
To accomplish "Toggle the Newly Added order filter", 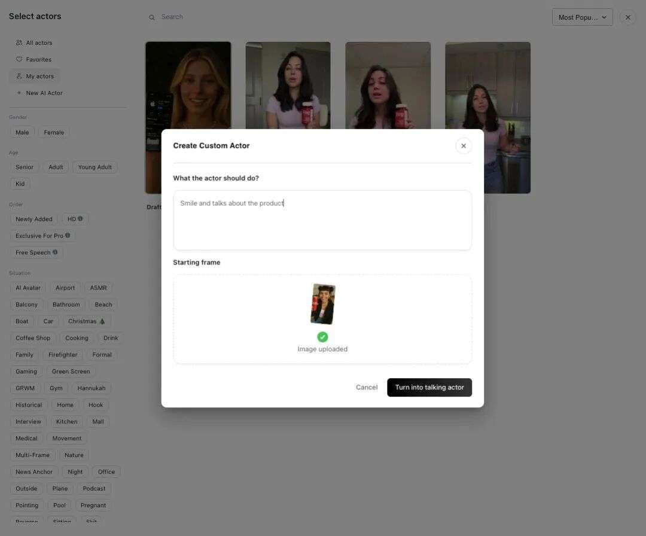I will [33, 219].
